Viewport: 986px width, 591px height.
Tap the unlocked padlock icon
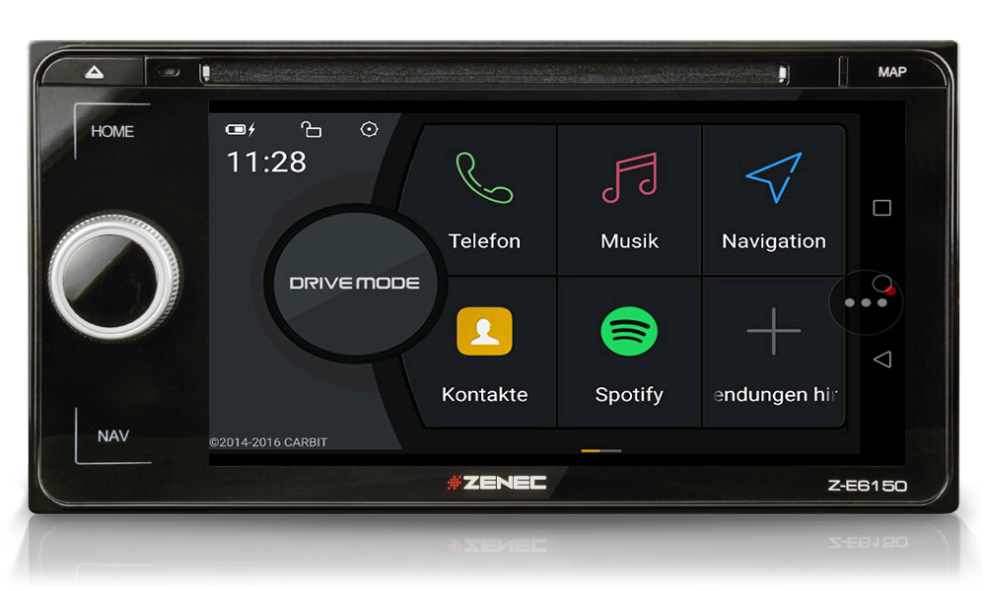[311, 129]
